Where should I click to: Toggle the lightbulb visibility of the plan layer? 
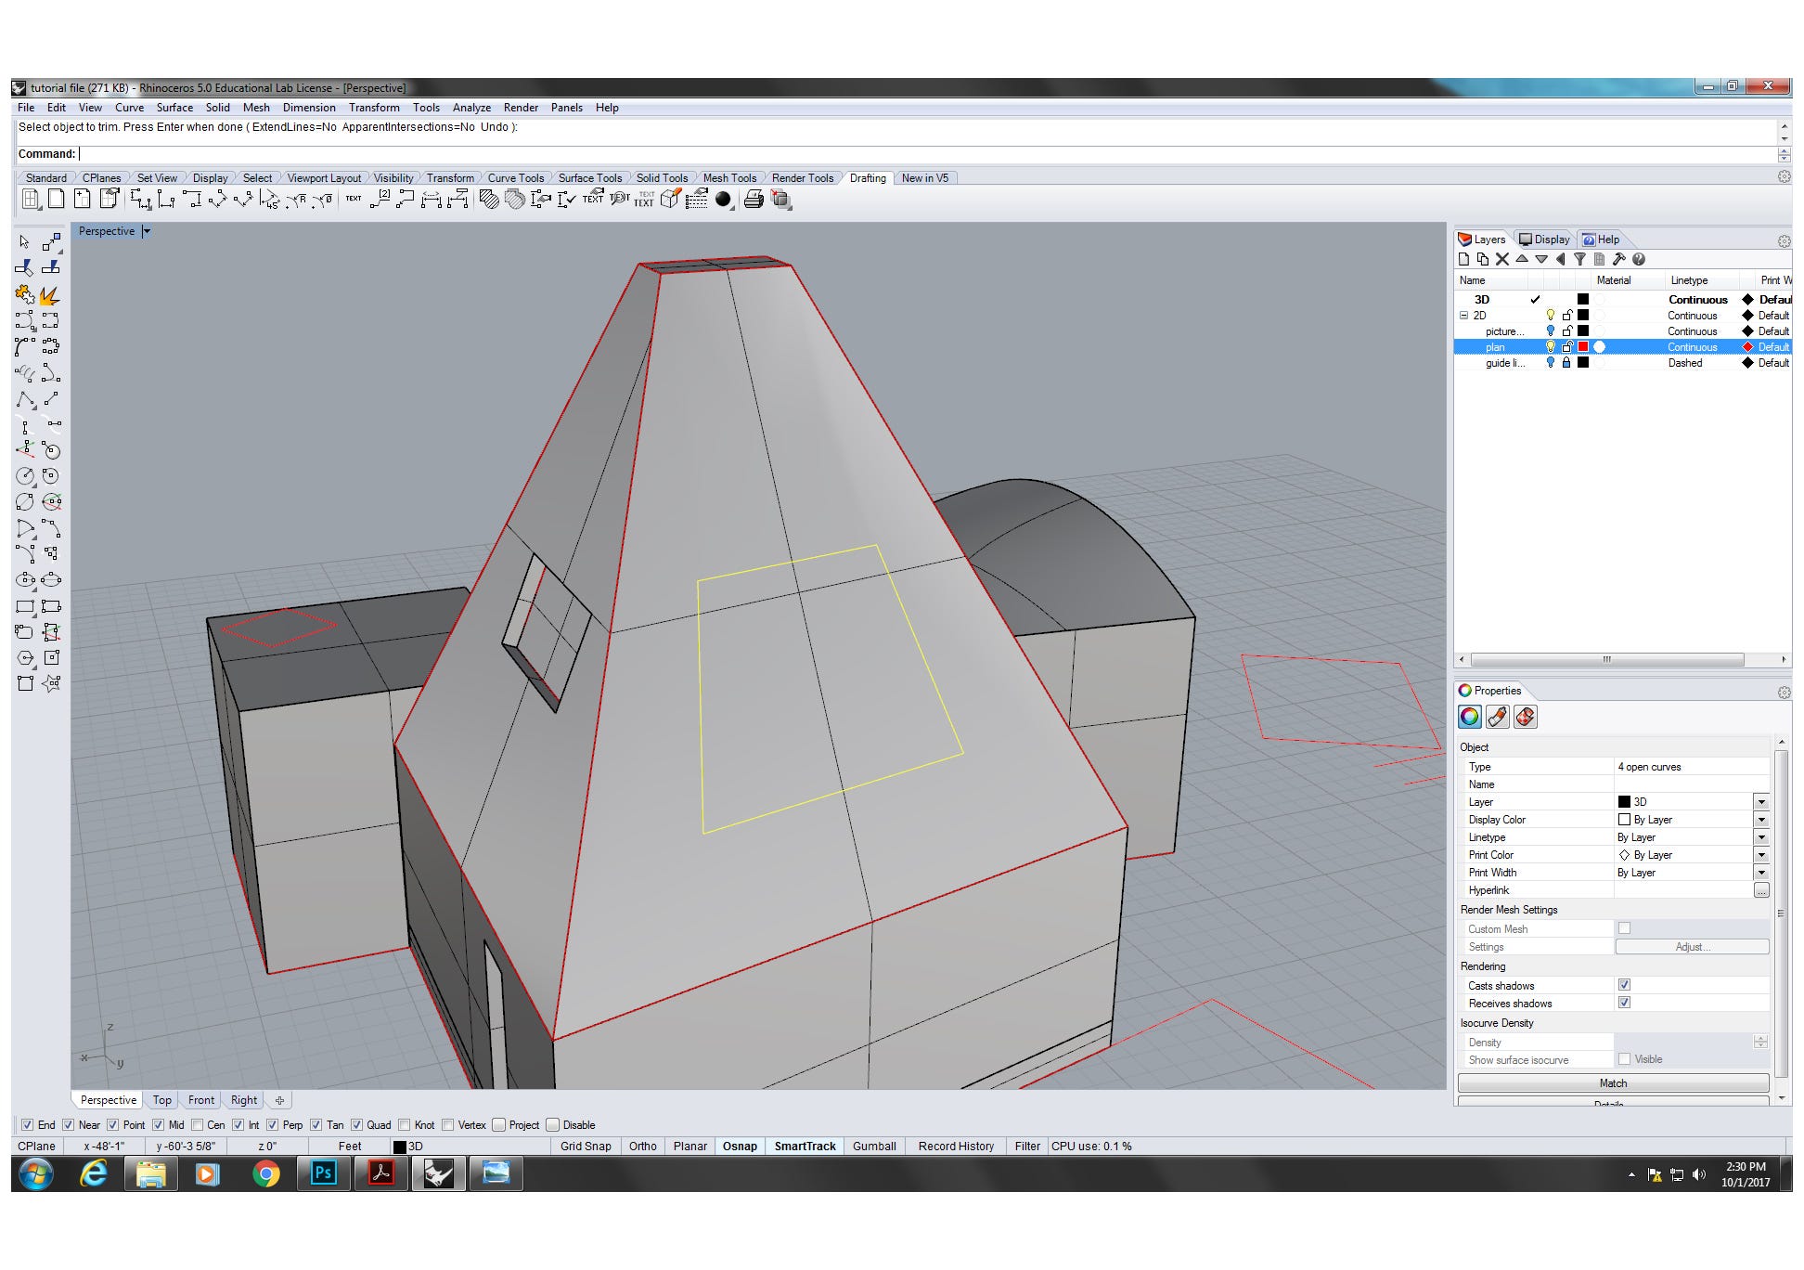tap(1550, 347)
